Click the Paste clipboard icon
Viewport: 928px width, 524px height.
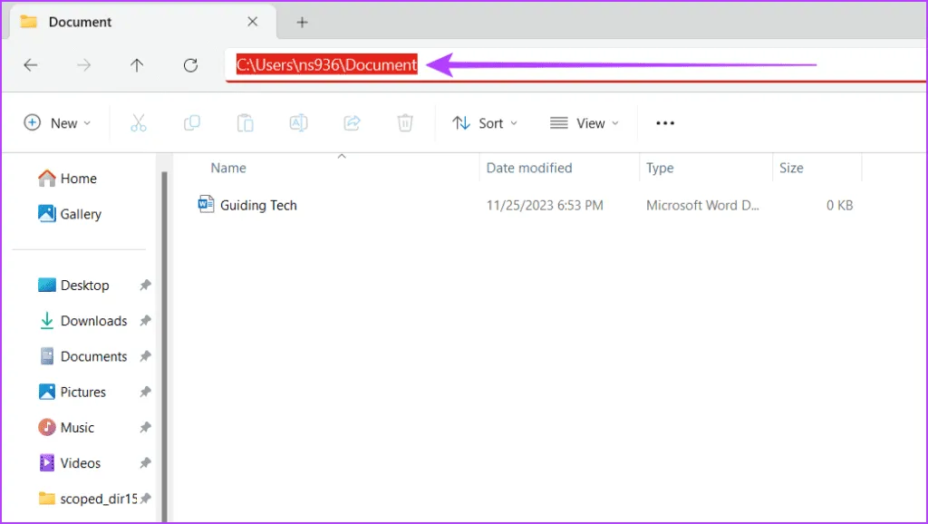click(x=245, y=123)
